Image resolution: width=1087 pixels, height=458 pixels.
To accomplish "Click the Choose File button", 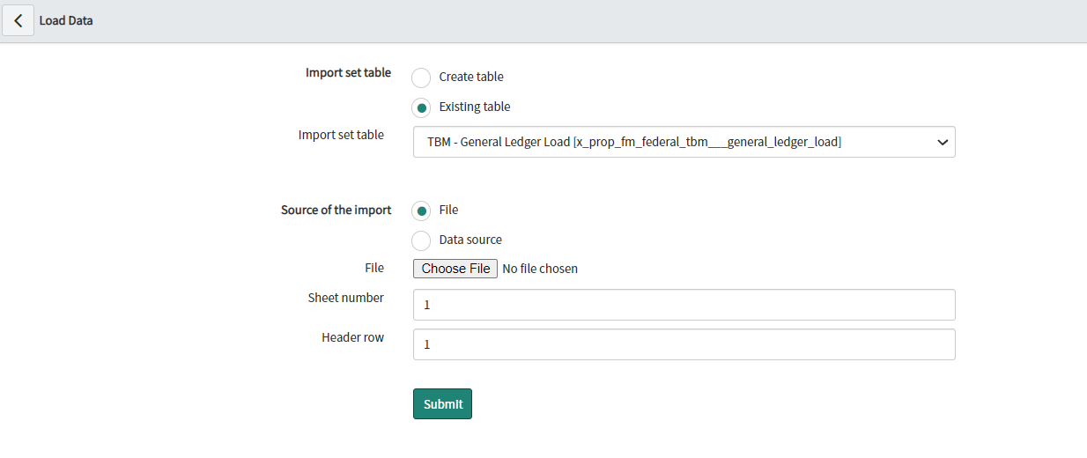I will [455, 269].
